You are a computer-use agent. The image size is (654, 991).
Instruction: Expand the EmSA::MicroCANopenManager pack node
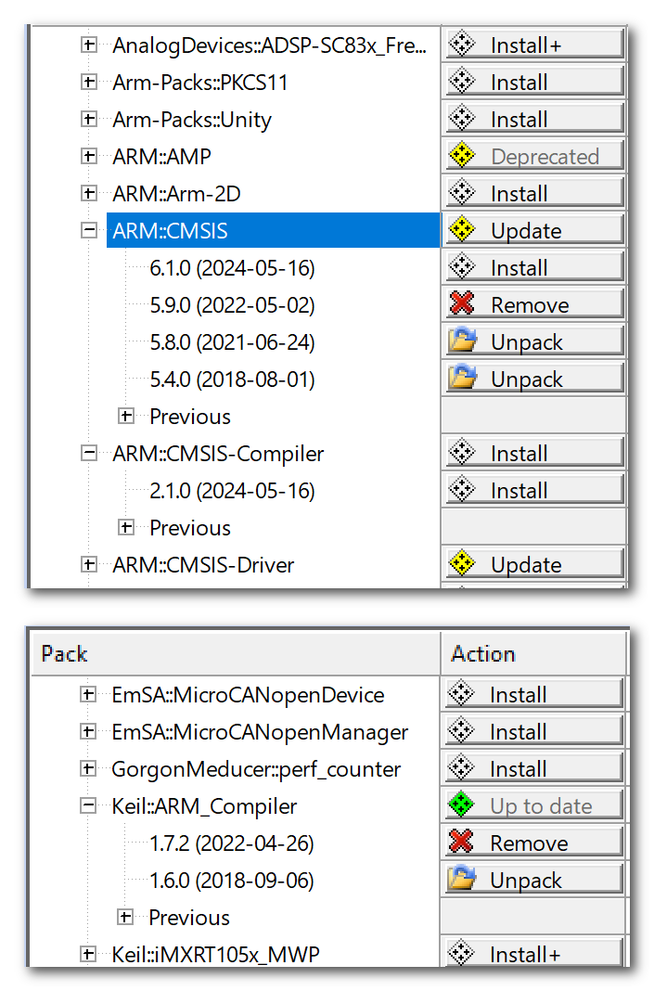click(x=88, y=732)
